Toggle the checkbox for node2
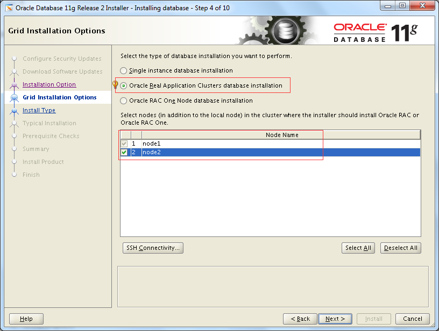Screen dimensions: 439x331 click(124, 153)
